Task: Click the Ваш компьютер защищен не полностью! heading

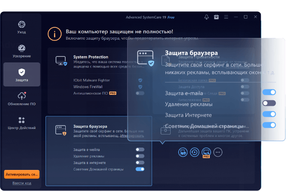Action: coord(119,32)
